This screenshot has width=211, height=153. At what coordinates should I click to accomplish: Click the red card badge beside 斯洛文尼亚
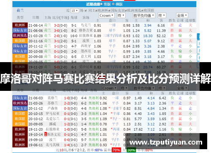click(46, 134)
